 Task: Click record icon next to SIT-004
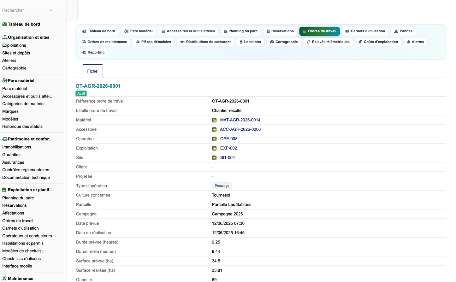[x=214, y=158]
